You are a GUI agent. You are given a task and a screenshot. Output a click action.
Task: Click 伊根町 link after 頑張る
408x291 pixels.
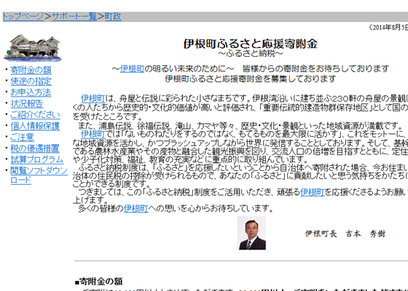pyautogui.click(x=313, y=192)
